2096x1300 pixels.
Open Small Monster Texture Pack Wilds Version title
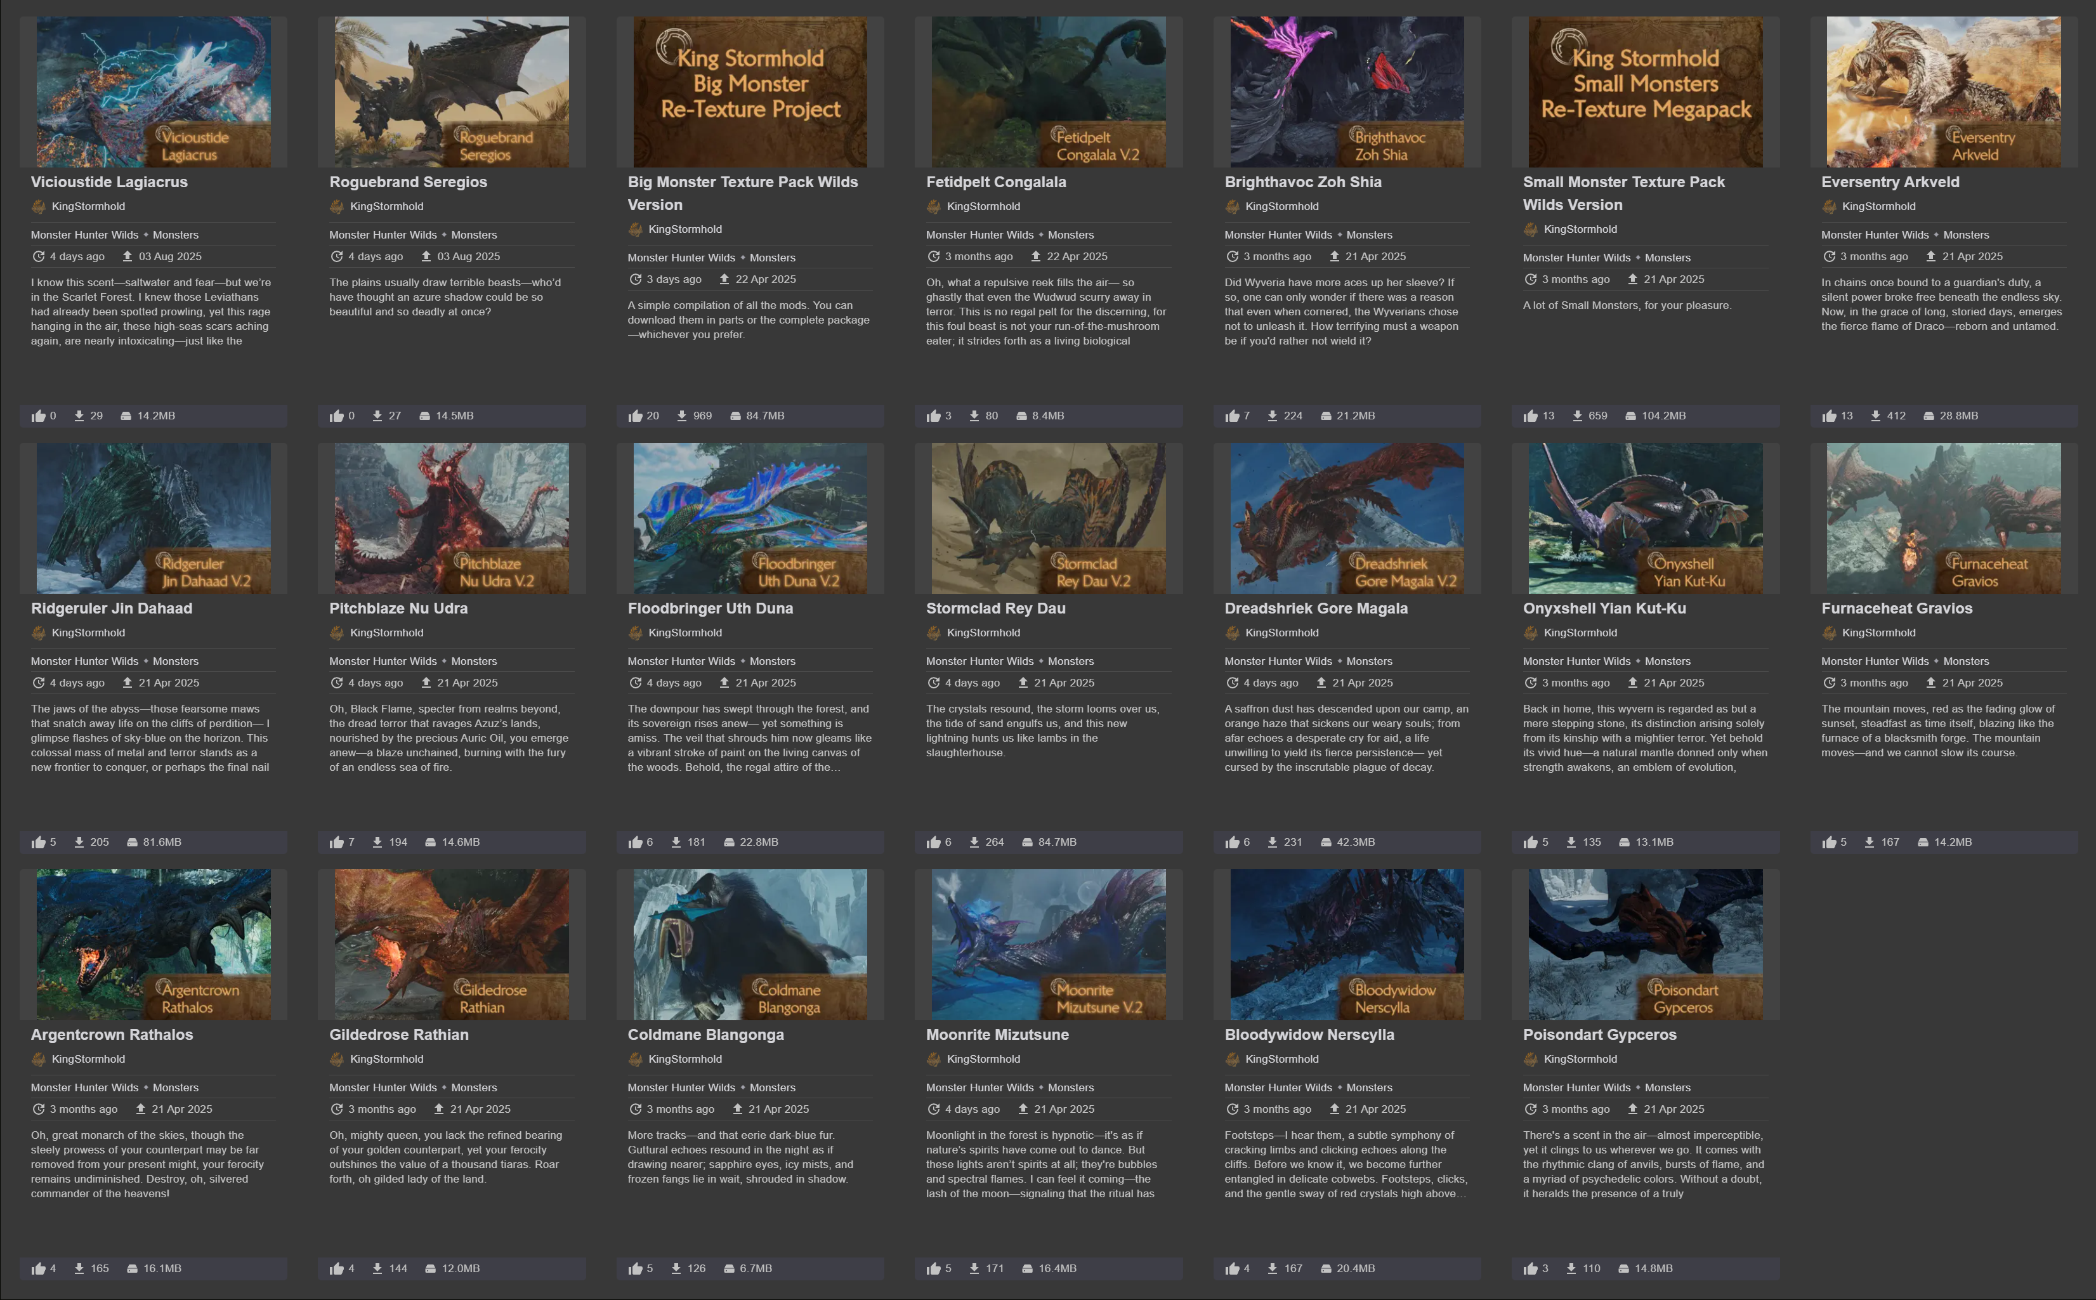[x=1623, y=194]
